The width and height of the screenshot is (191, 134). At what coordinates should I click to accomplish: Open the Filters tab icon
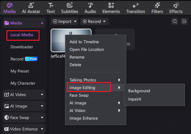pyautogui.click(x=157, y=5)
